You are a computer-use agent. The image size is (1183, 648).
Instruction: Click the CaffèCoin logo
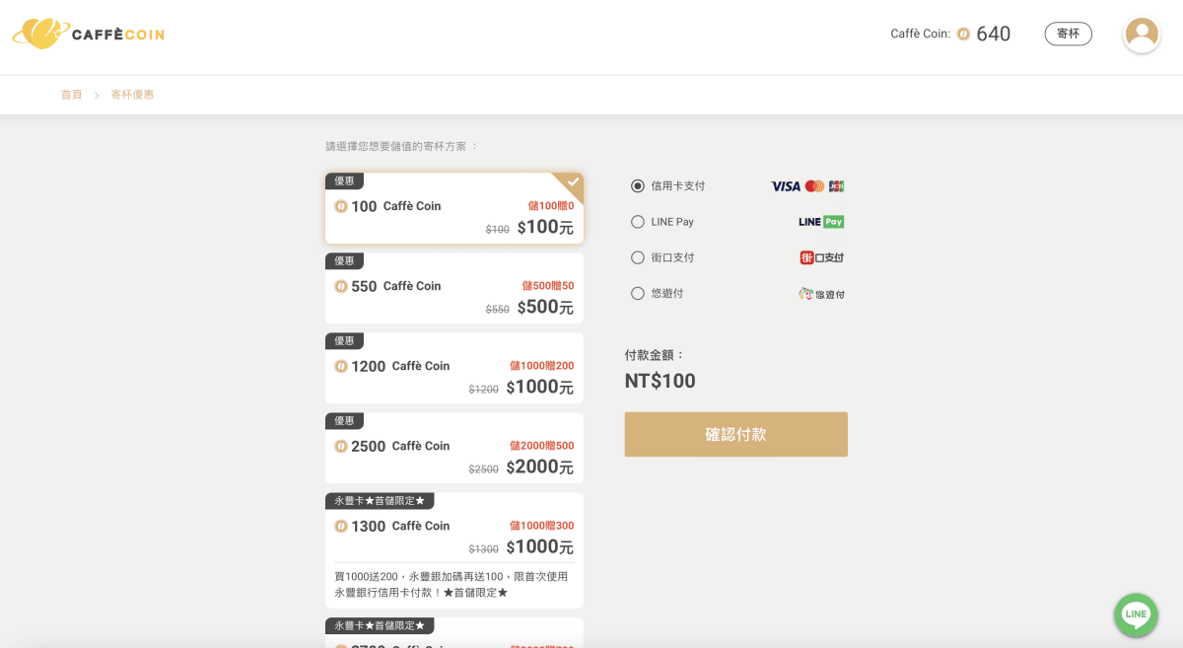(88, 35)
